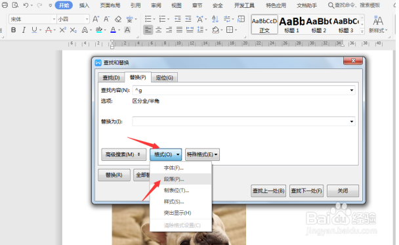
Task: Expand the bullet list style arrow
Action: (x=154, y=19)
